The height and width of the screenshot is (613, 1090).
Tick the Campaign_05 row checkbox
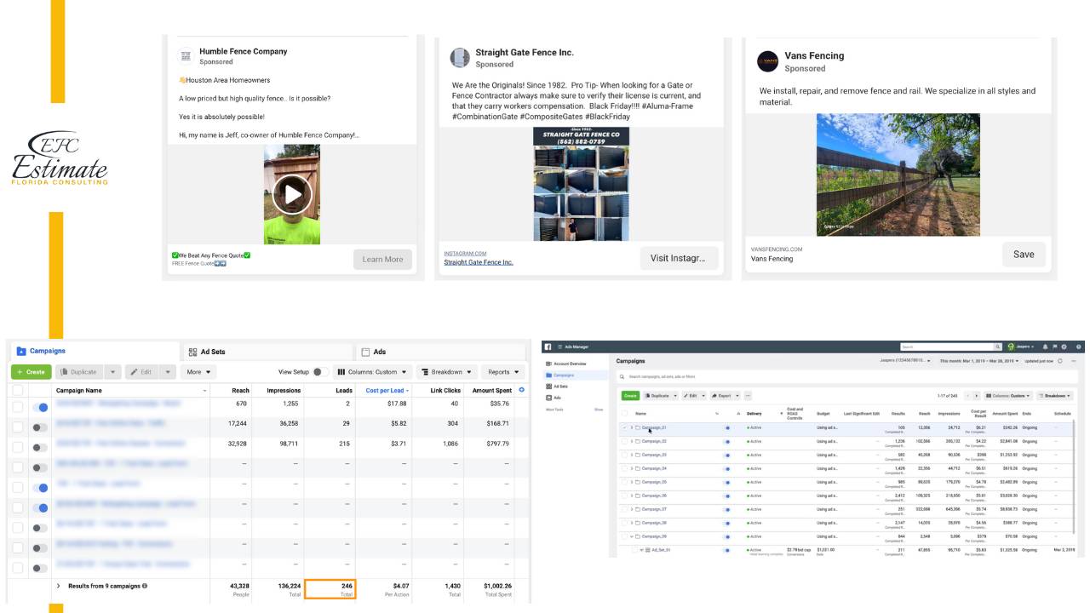(624, 482)
